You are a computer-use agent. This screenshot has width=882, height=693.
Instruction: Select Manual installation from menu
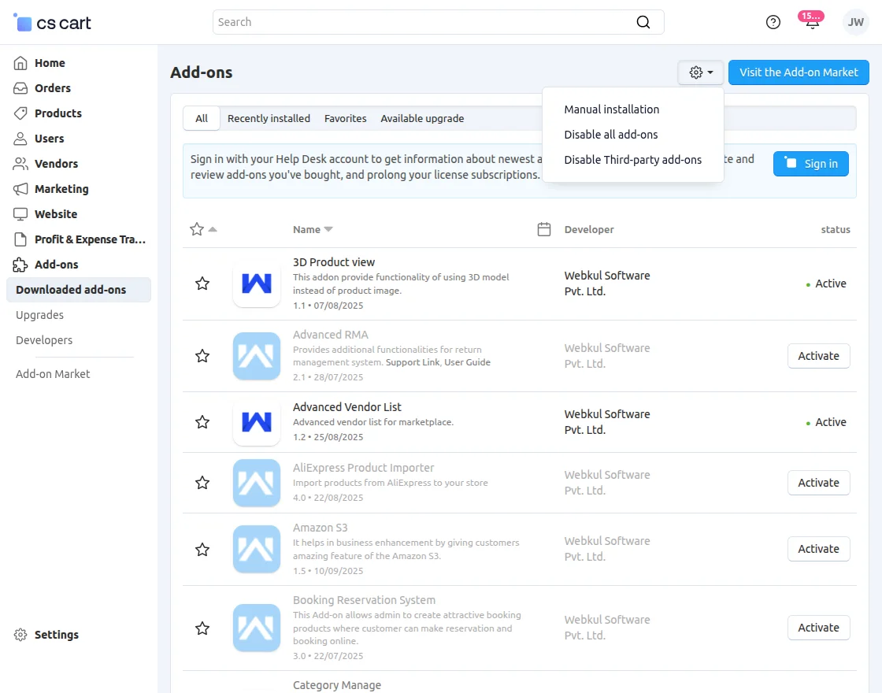(x=611, y=109)
